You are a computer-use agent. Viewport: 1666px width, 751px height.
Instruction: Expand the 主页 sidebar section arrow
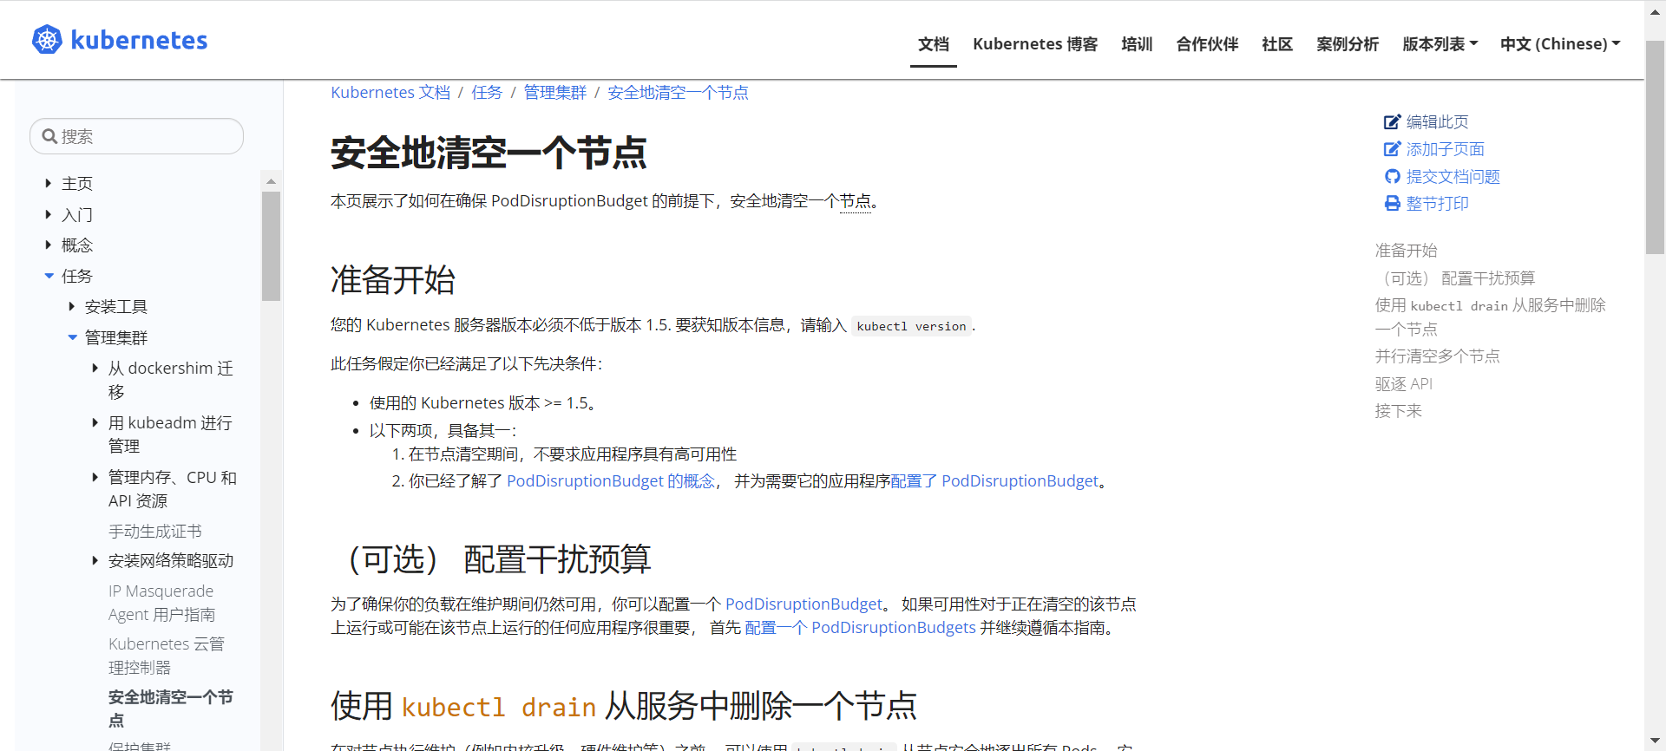(48, 183)
